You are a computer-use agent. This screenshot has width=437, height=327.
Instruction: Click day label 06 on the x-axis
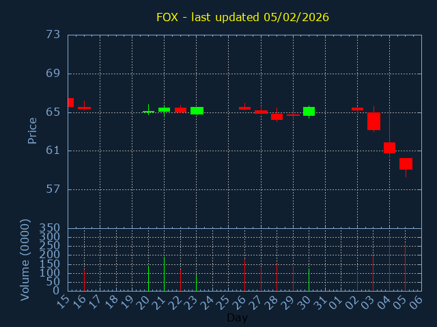click(418, 302)
